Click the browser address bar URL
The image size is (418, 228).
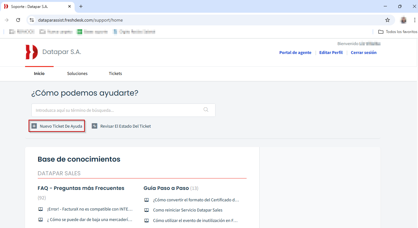coord(80,20)
